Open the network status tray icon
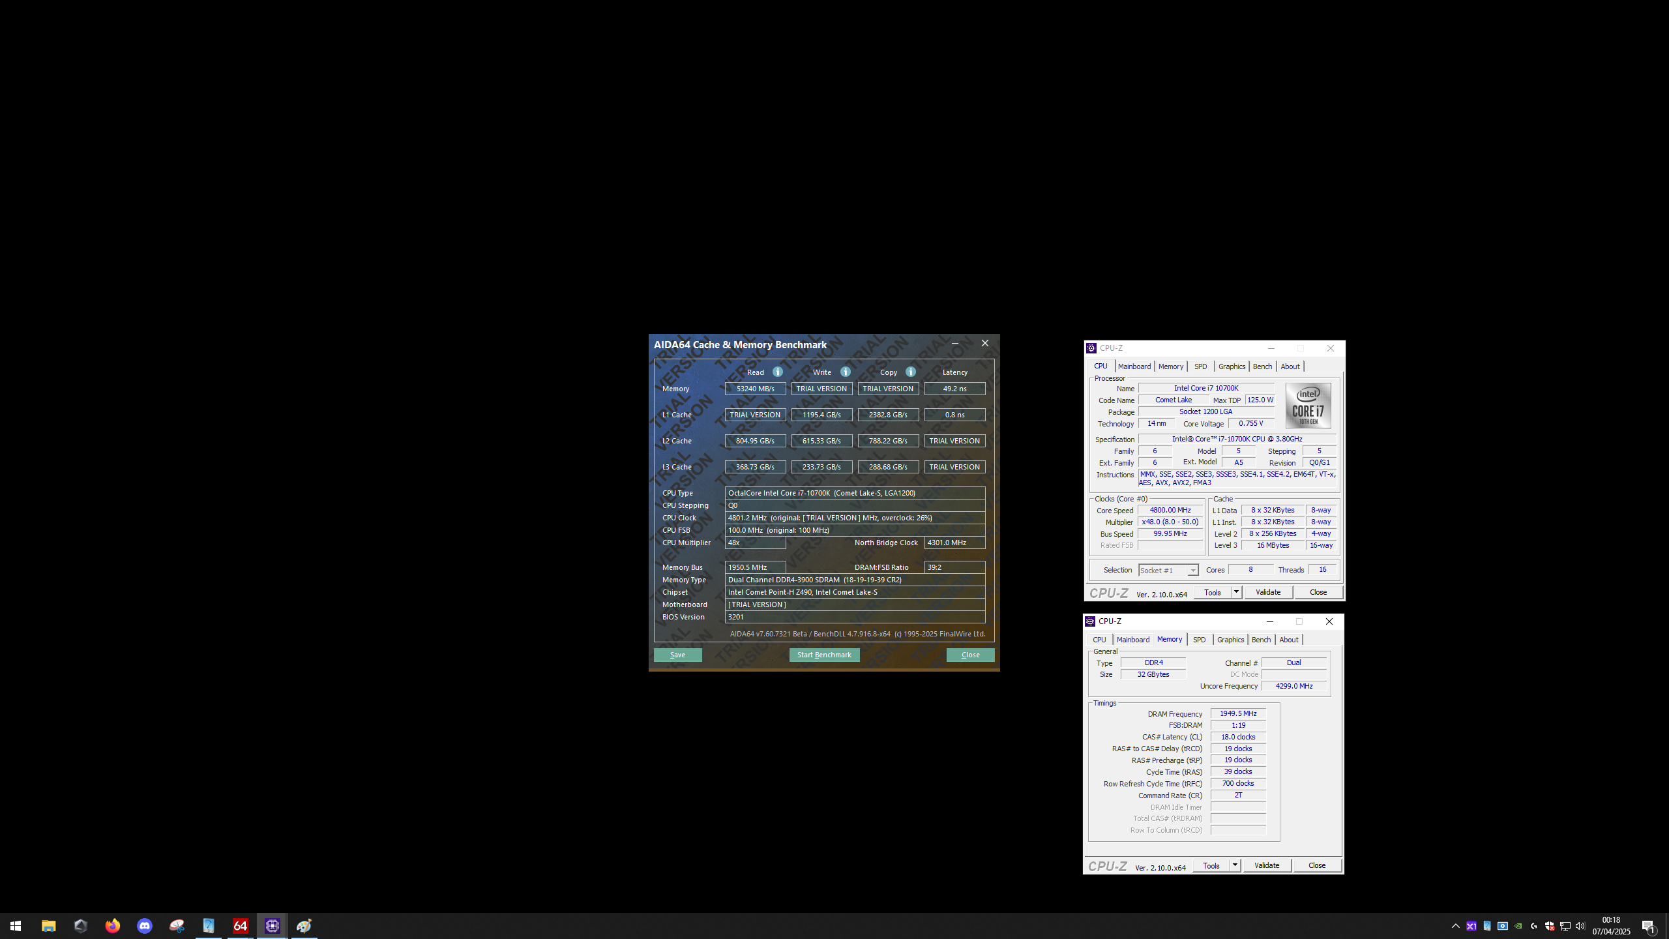Viewport: 1669px width, 939px height. [x=1565, y=926]
